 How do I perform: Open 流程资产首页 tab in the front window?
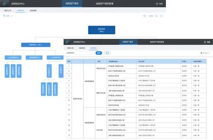(128, 42)
